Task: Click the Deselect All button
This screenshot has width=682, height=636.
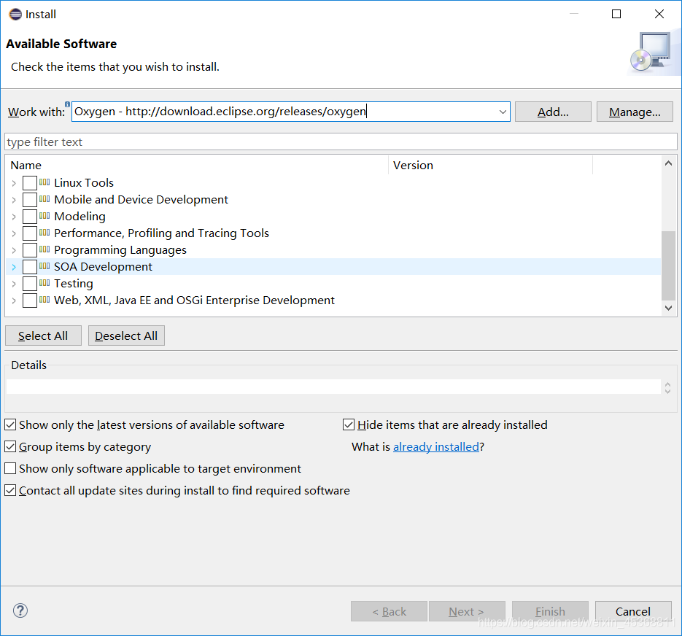Action: (126, 336)
